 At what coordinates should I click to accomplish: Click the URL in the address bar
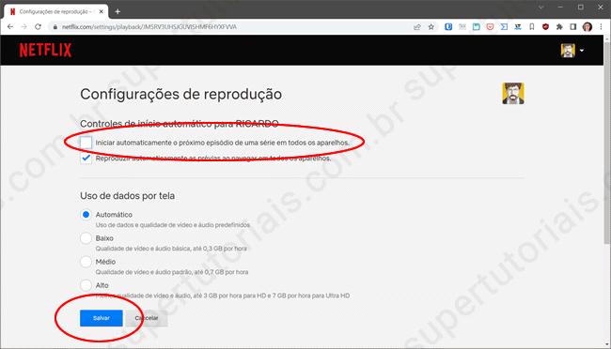point(149,27)
